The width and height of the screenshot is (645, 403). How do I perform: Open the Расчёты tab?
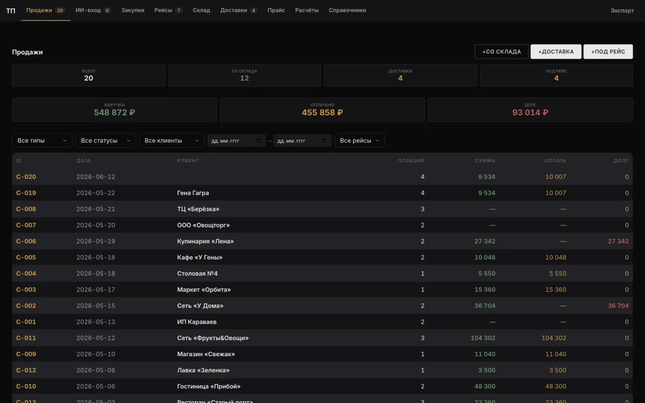pos(307,10)
